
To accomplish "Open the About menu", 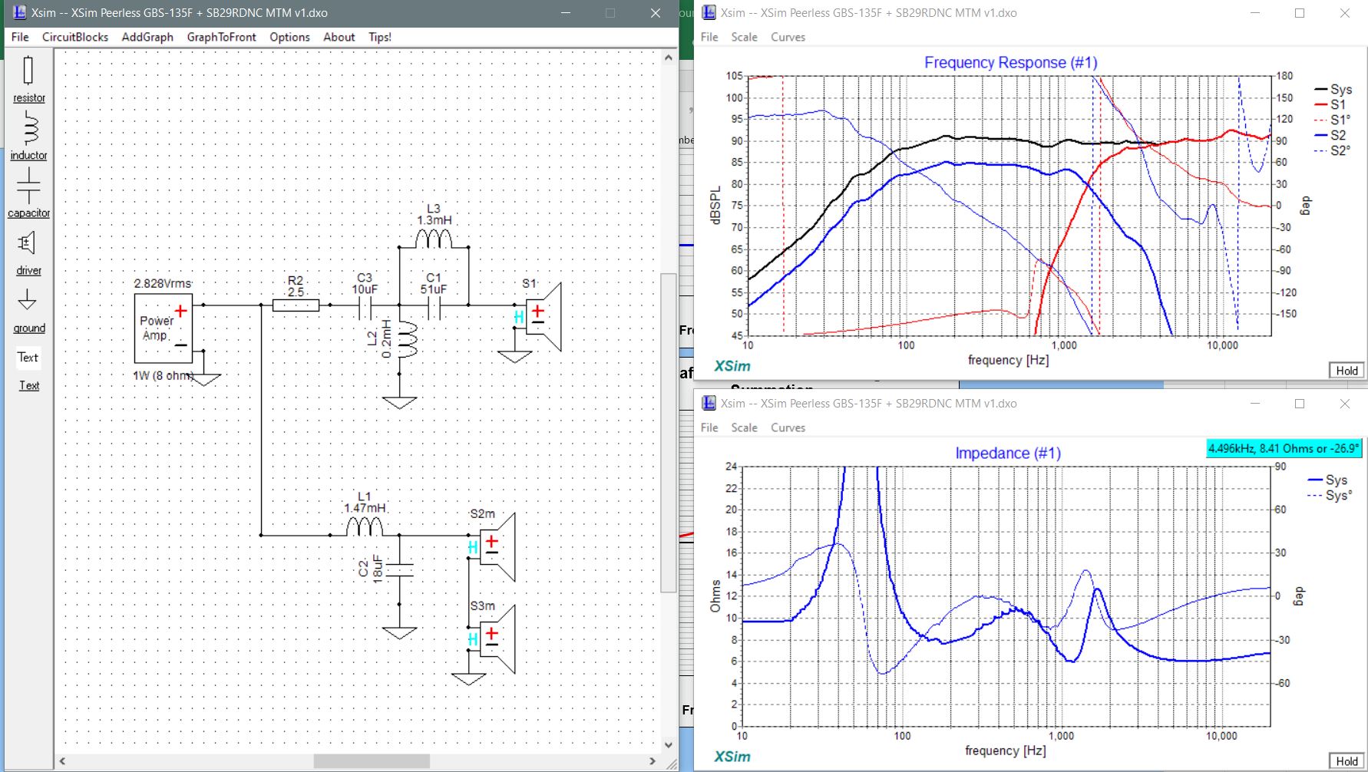I will [x=339, y=37].
